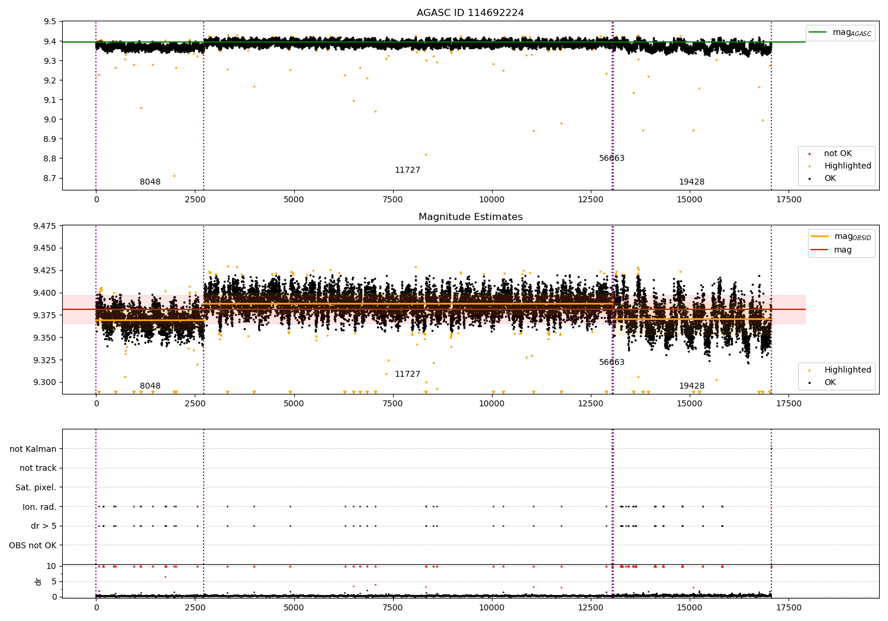Click the plot title 'AGASC ID 114692224'
Image resolution: width=888 pixels, height=621 pixels.
coord(470,13)
